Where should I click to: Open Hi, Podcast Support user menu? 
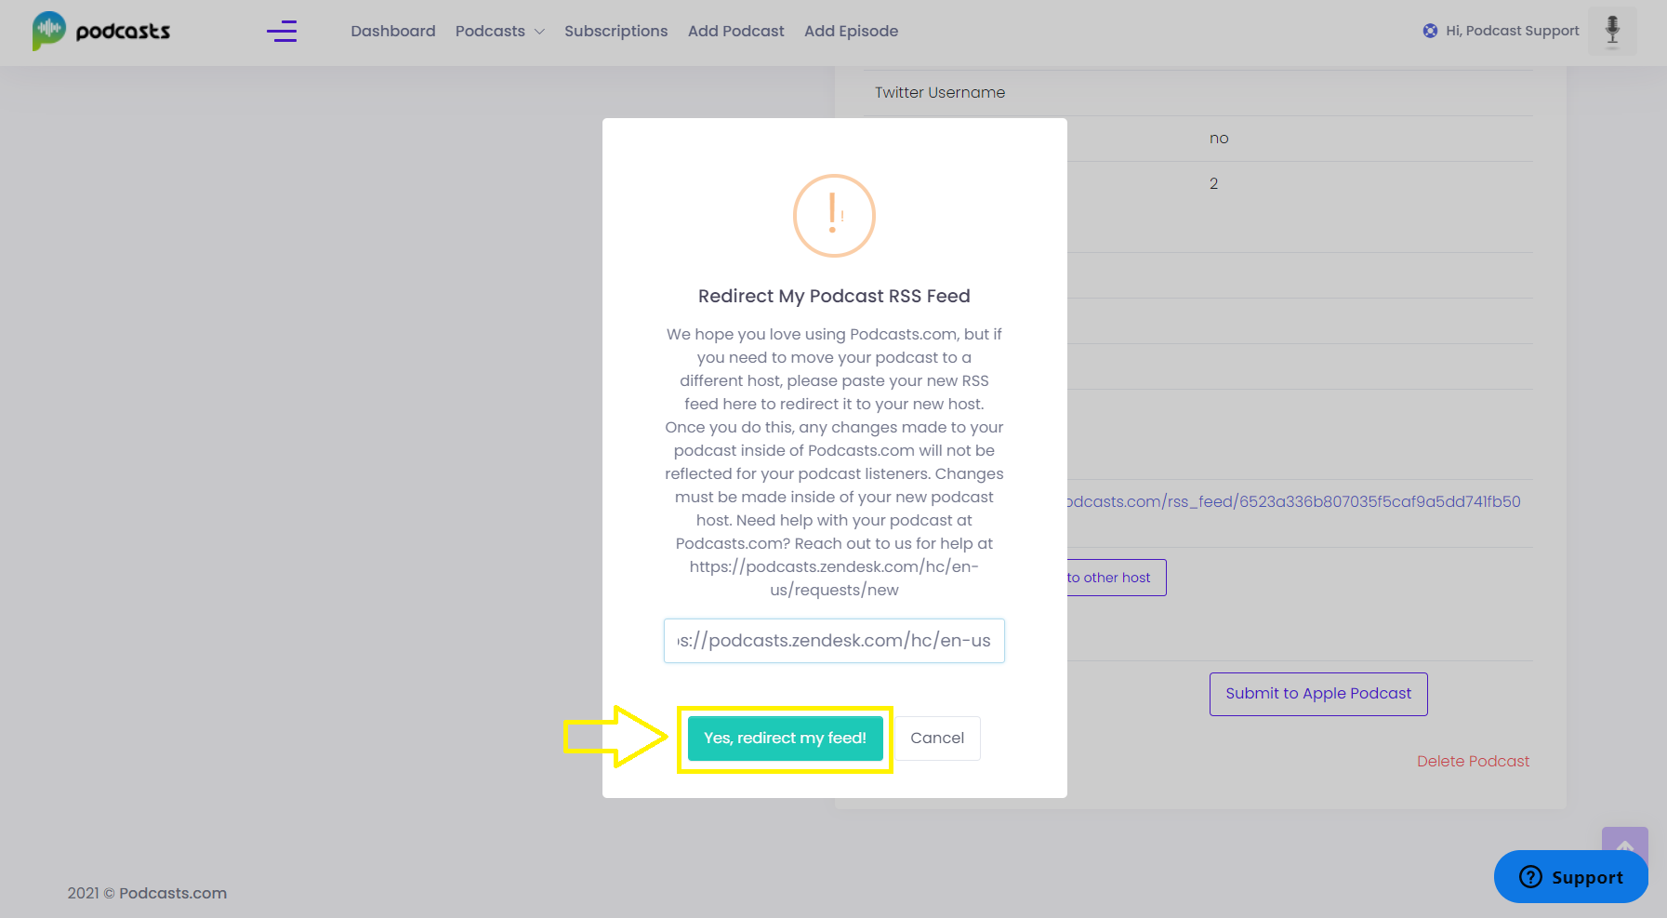(x=1512, y=31)
